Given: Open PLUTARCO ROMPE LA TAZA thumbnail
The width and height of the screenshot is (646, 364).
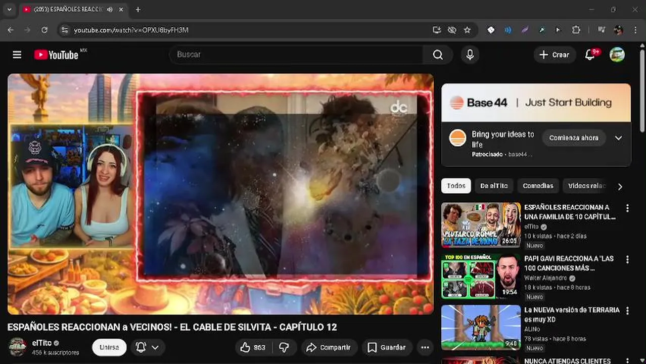Looking at the screenshot, I should [x=481, y=225].
